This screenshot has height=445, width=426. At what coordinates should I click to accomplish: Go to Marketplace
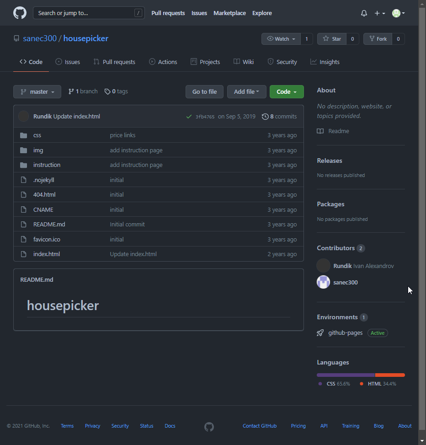pyautogui.click(x=229, y=13)
